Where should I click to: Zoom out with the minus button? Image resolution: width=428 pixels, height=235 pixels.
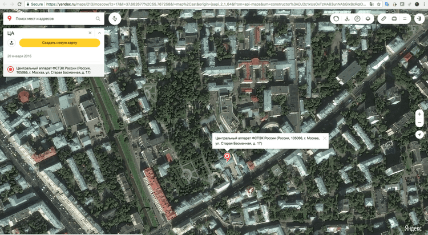point(419,123)
